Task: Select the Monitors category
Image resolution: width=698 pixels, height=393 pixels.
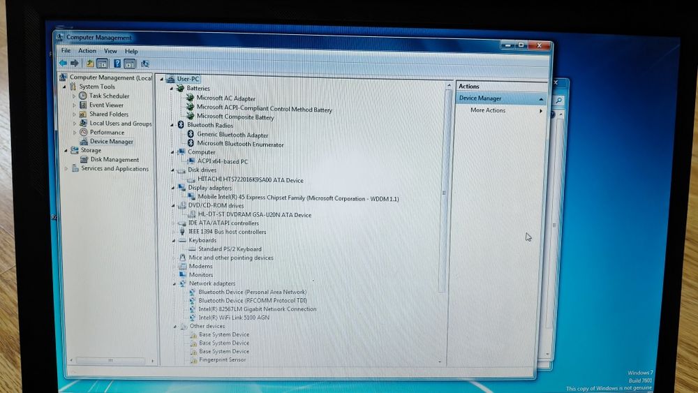Action: pyautogui.click(x=201, y=274)
